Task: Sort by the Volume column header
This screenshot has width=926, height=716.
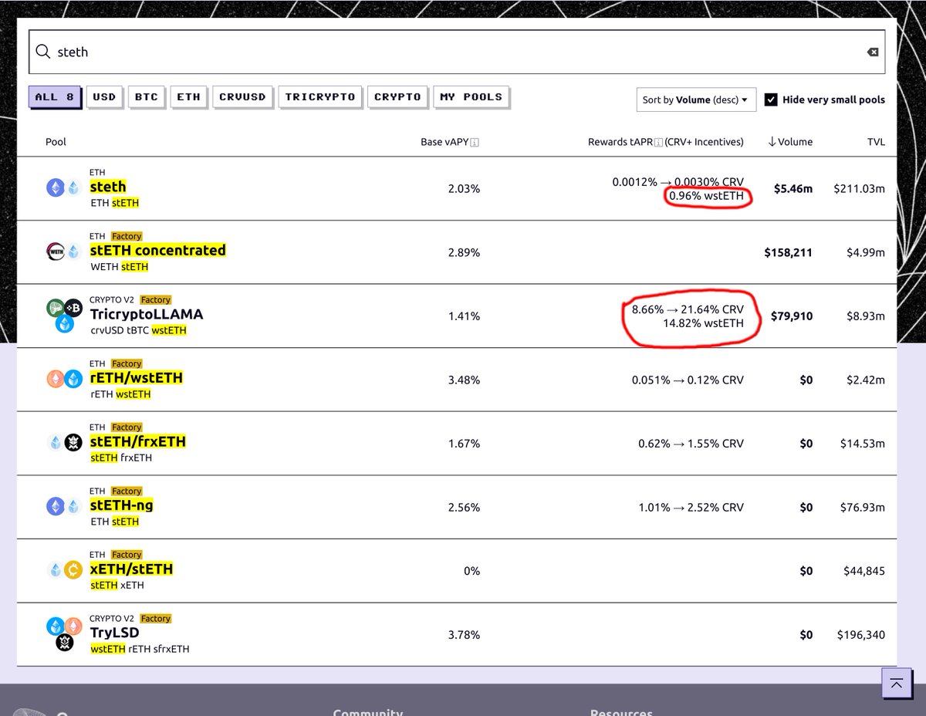Action: click(790, 142)
